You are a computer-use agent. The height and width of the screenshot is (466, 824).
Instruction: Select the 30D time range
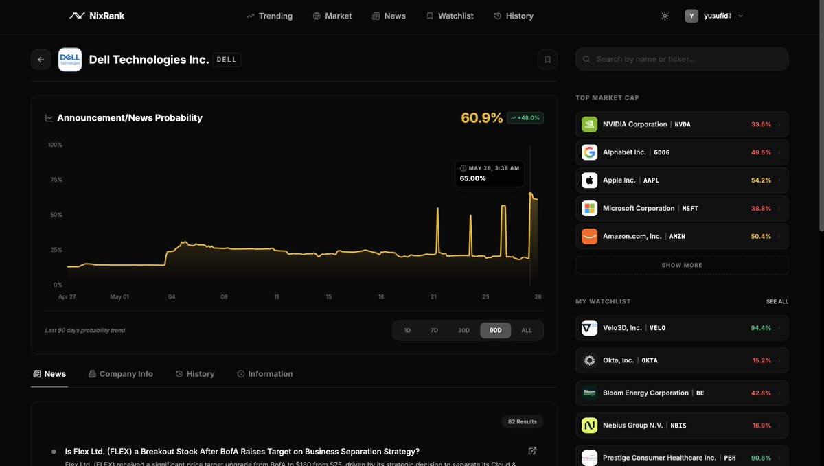point(463,330)
